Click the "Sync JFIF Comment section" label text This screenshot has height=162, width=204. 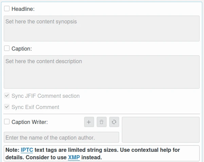pyautogui.click(x=45, y=96)
